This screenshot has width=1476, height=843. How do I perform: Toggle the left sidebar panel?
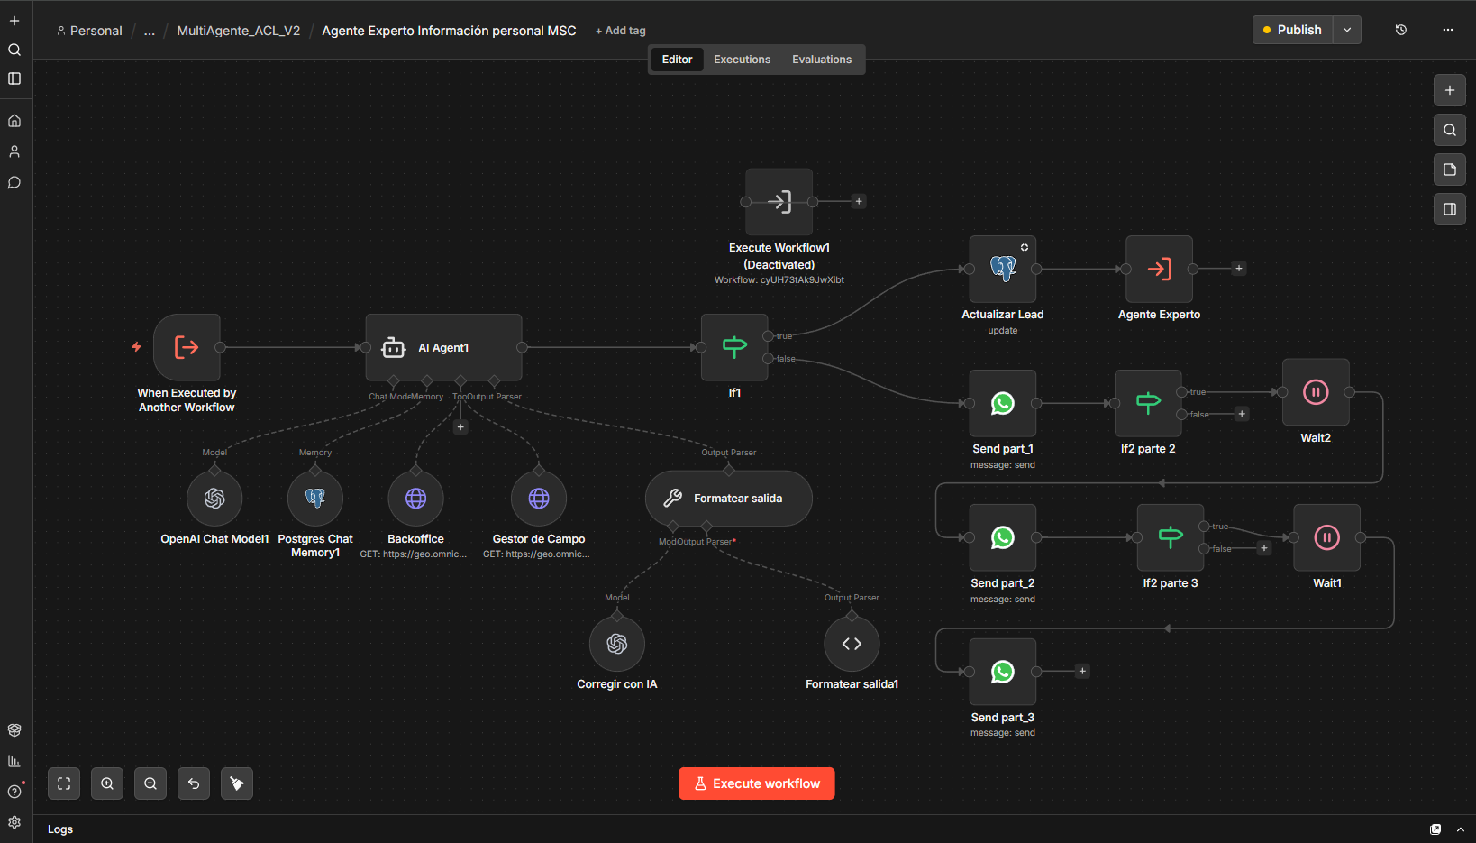pyautogui.click(x=14, y=78)
